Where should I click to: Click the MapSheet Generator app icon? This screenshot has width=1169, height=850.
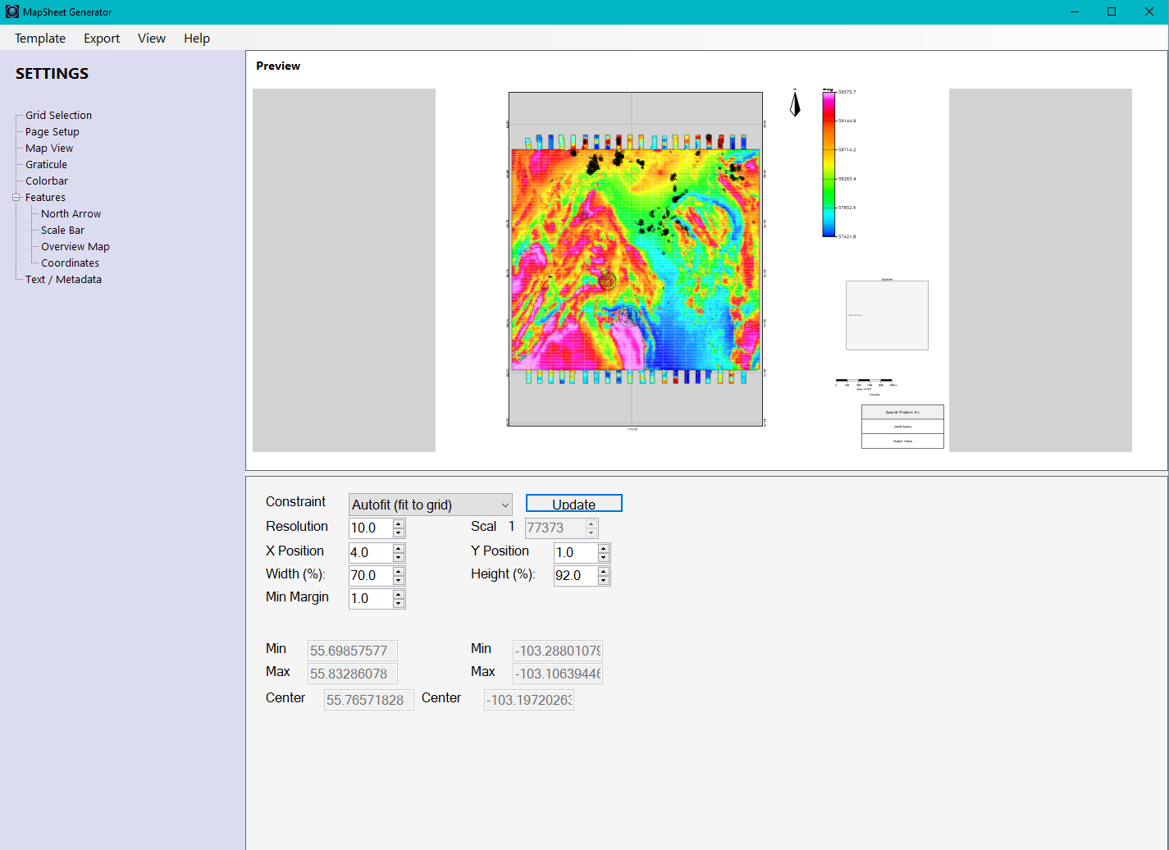[11, 12]
